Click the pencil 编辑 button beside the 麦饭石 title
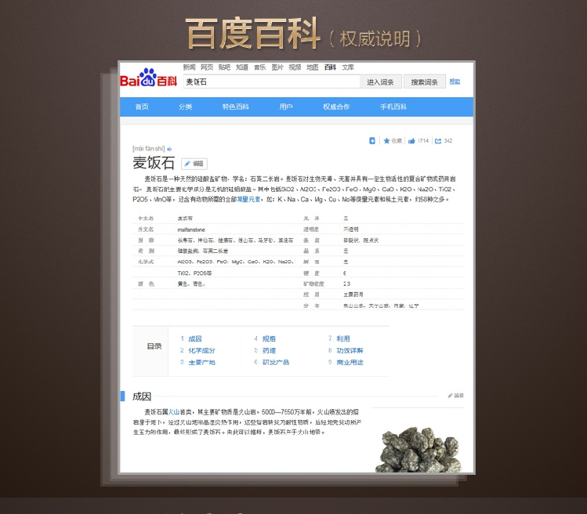 (x=194, y=164)
